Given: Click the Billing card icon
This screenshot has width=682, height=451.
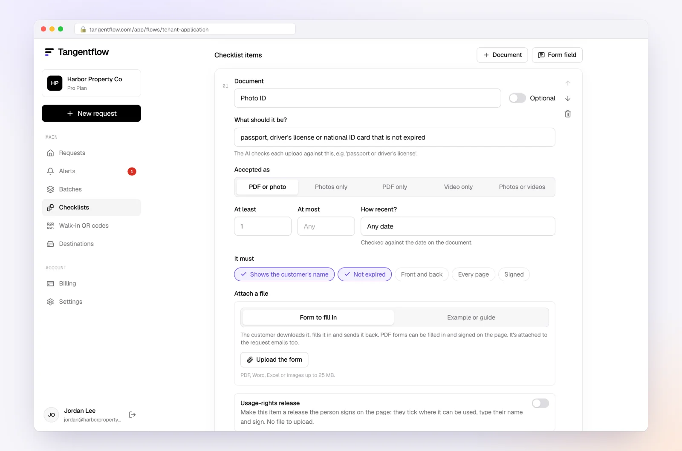Looking at the screenshot, I should 50,283.
